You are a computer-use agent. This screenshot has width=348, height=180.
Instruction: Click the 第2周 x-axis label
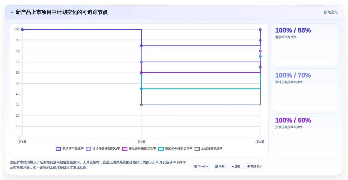pyautogui.click(x=141, y=142)
